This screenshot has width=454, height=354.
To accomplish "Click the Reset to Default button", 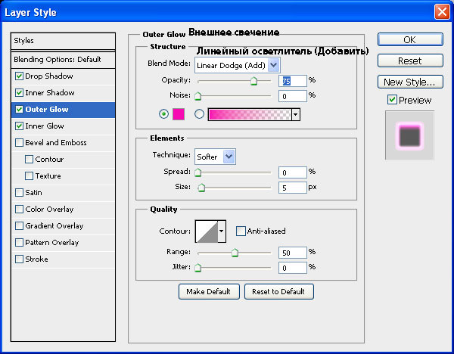I will pos(278,291).
